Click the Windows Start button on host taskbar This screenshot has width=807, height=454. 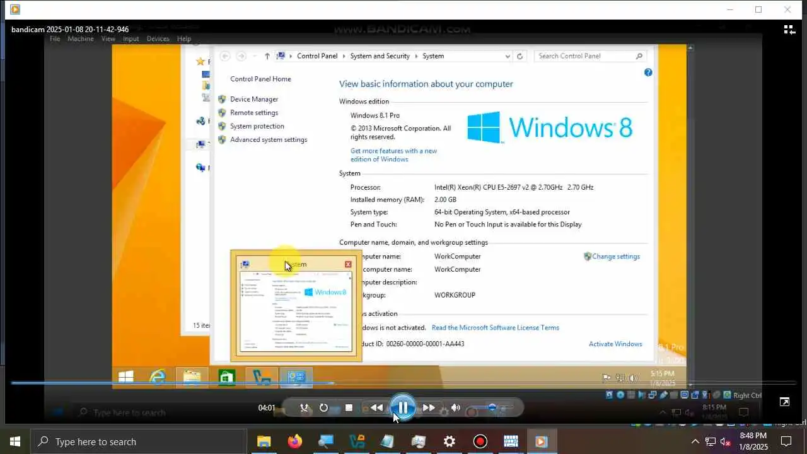click(x=15, y=441)
